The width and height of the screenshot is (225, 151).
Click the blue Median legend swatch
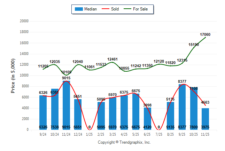[x=78, y=9]
